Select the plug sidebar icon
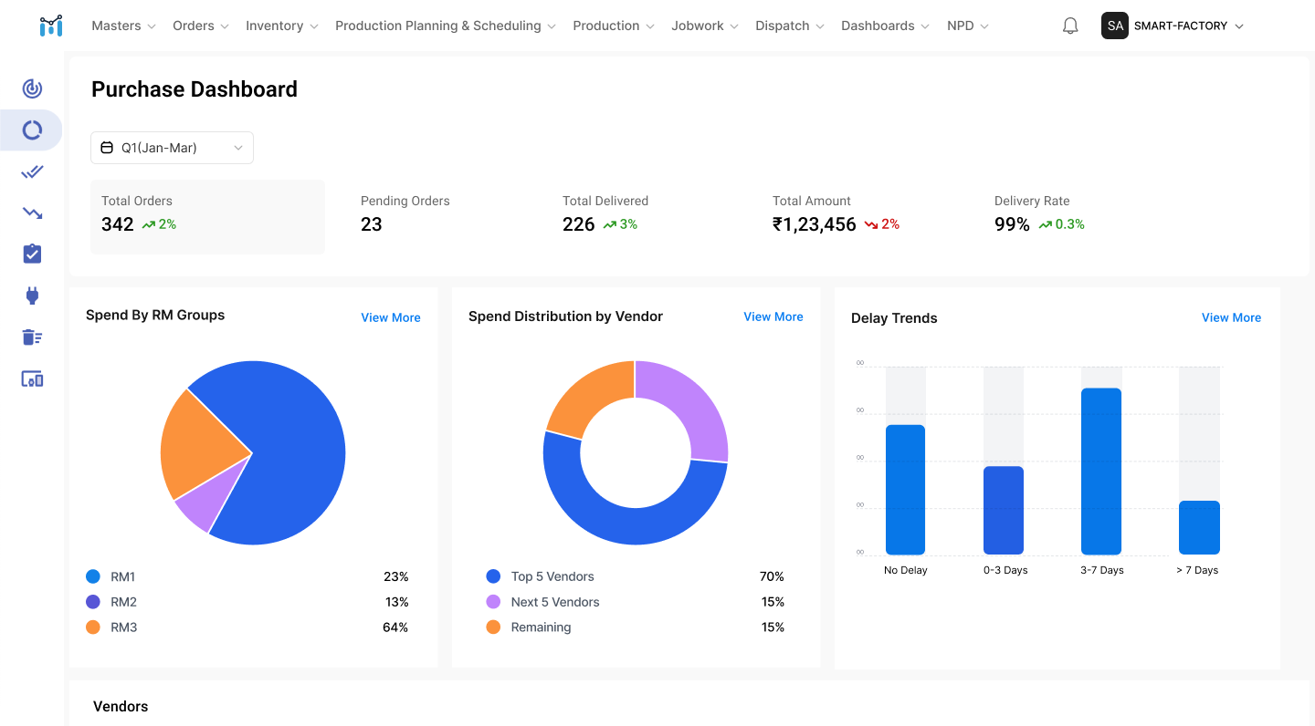Image resolution: width=1315 pixels, height=726 pixels. (32, 296)
